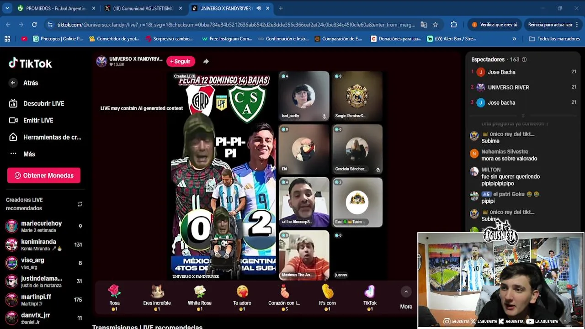The image size is (585, 329).
Task: Click Obtener Monedas button
Action: (44, 175)
